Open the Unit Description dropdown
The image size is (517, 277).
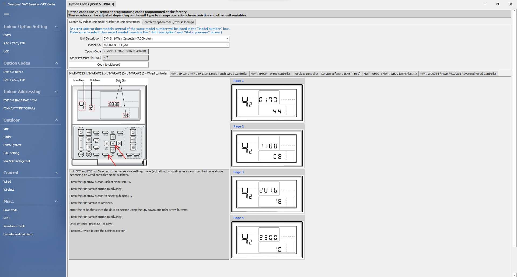point(227,38)
